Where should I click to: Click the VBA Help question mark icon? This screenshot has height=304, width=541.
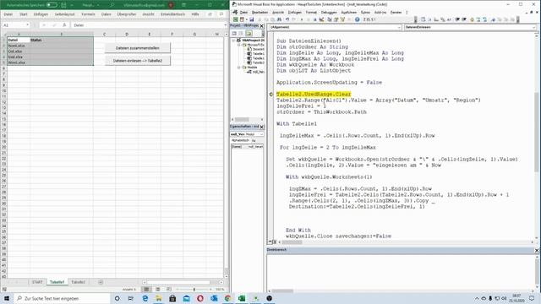[x=358, y=19]
